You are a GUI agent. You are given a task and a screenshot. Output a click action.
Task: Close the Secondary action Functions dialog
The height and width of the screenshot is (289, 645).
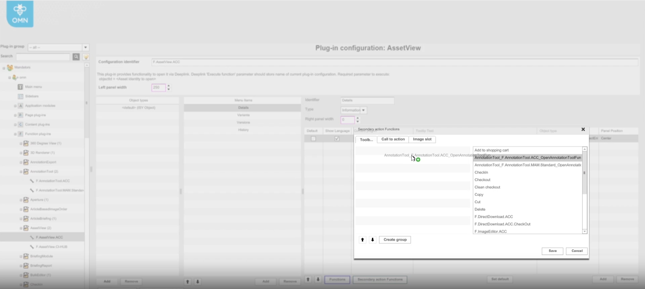[x=583, y=129]
